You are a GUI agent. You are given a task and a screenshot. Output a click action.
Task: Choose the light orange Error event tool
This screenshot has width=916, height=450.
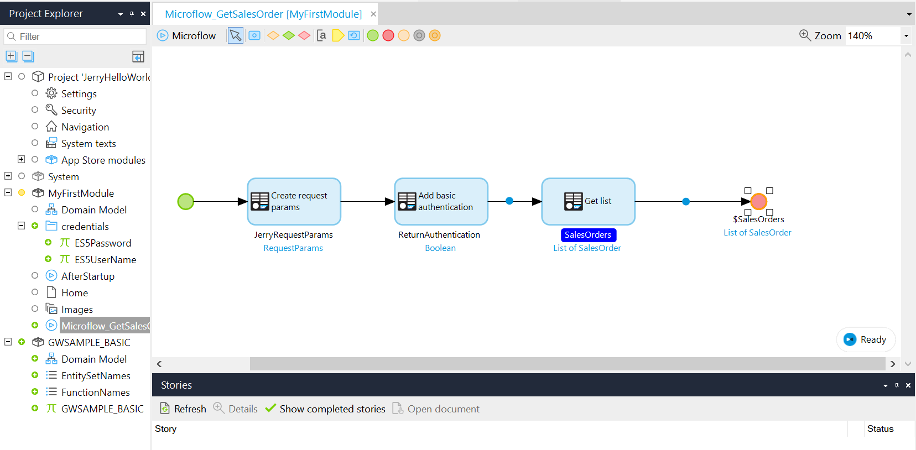point(404,35)
